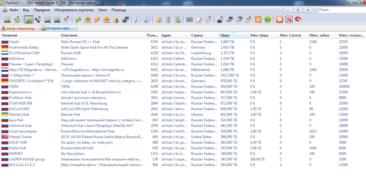Click the orange double-arrow upload queue icon

coord(97,20)
